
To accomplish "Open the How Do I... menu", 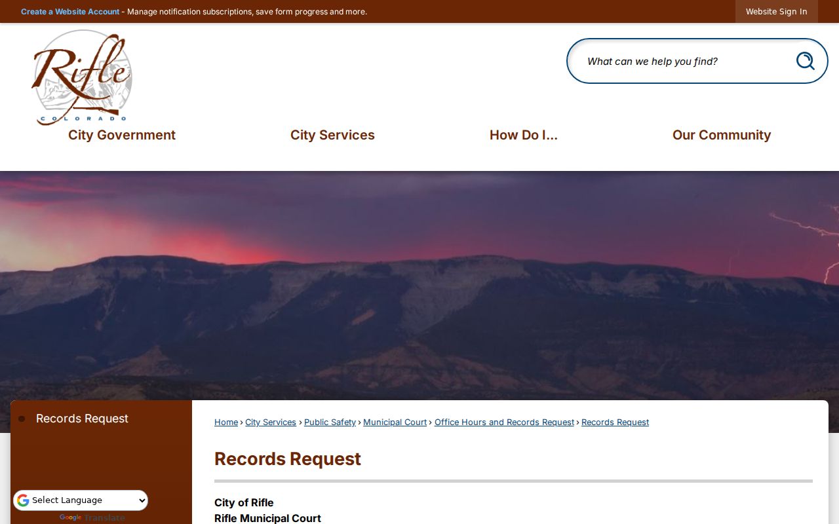I will tap(524, 135).
